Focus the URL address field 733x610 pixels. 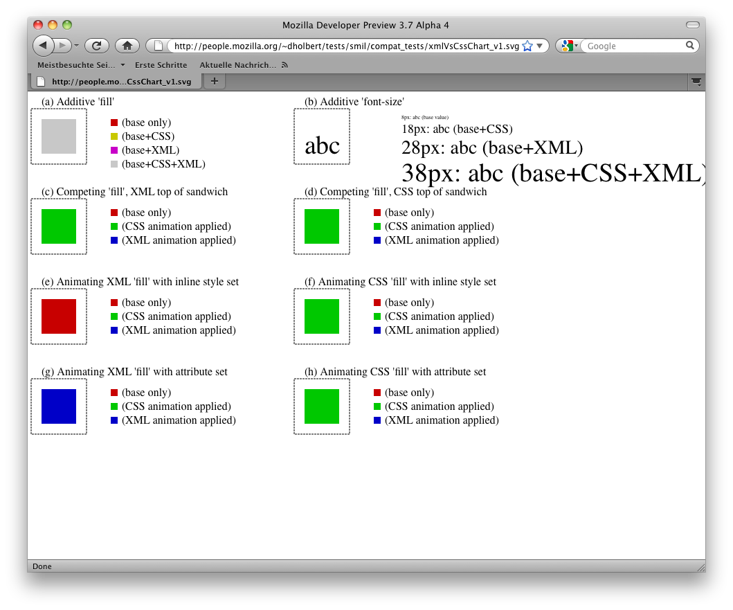[x=346, y=46]
